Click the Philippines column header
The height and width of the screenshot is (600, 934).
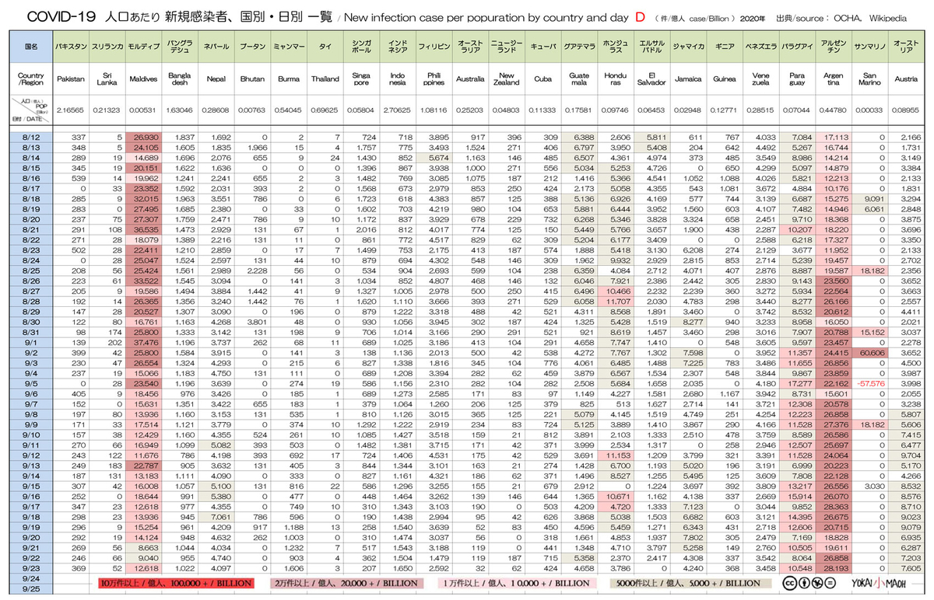tap(435, 79)
